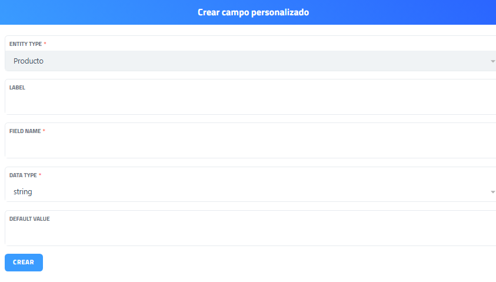The image size is (496, 282).
Task: Expand the Entity Type dropdown arrow
Action: [492, 61]
